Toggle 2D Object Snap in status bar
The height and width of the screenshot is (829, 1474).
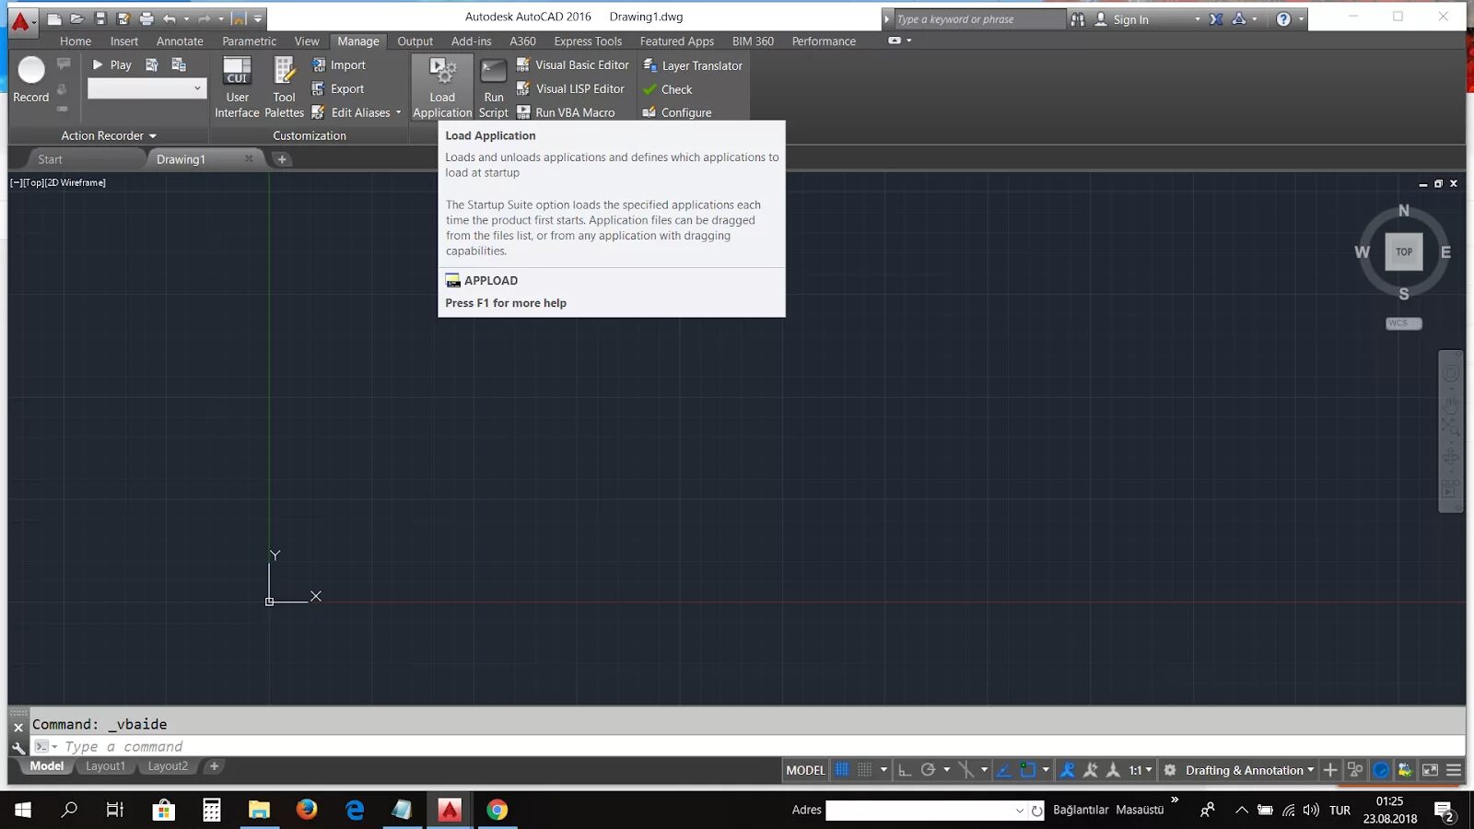click(1028, 770)
